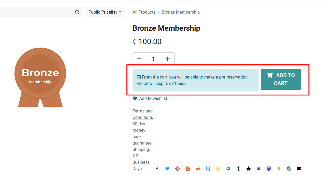Pin the product to Pinterest

tap(177, 169)
